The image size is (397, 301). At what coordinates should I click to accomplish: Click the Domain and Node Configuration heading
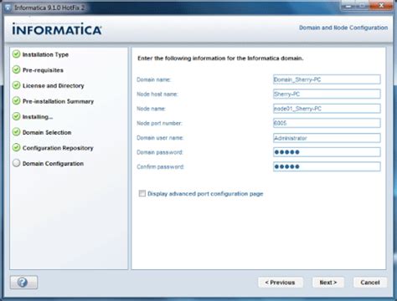click(x=343, y=28)
